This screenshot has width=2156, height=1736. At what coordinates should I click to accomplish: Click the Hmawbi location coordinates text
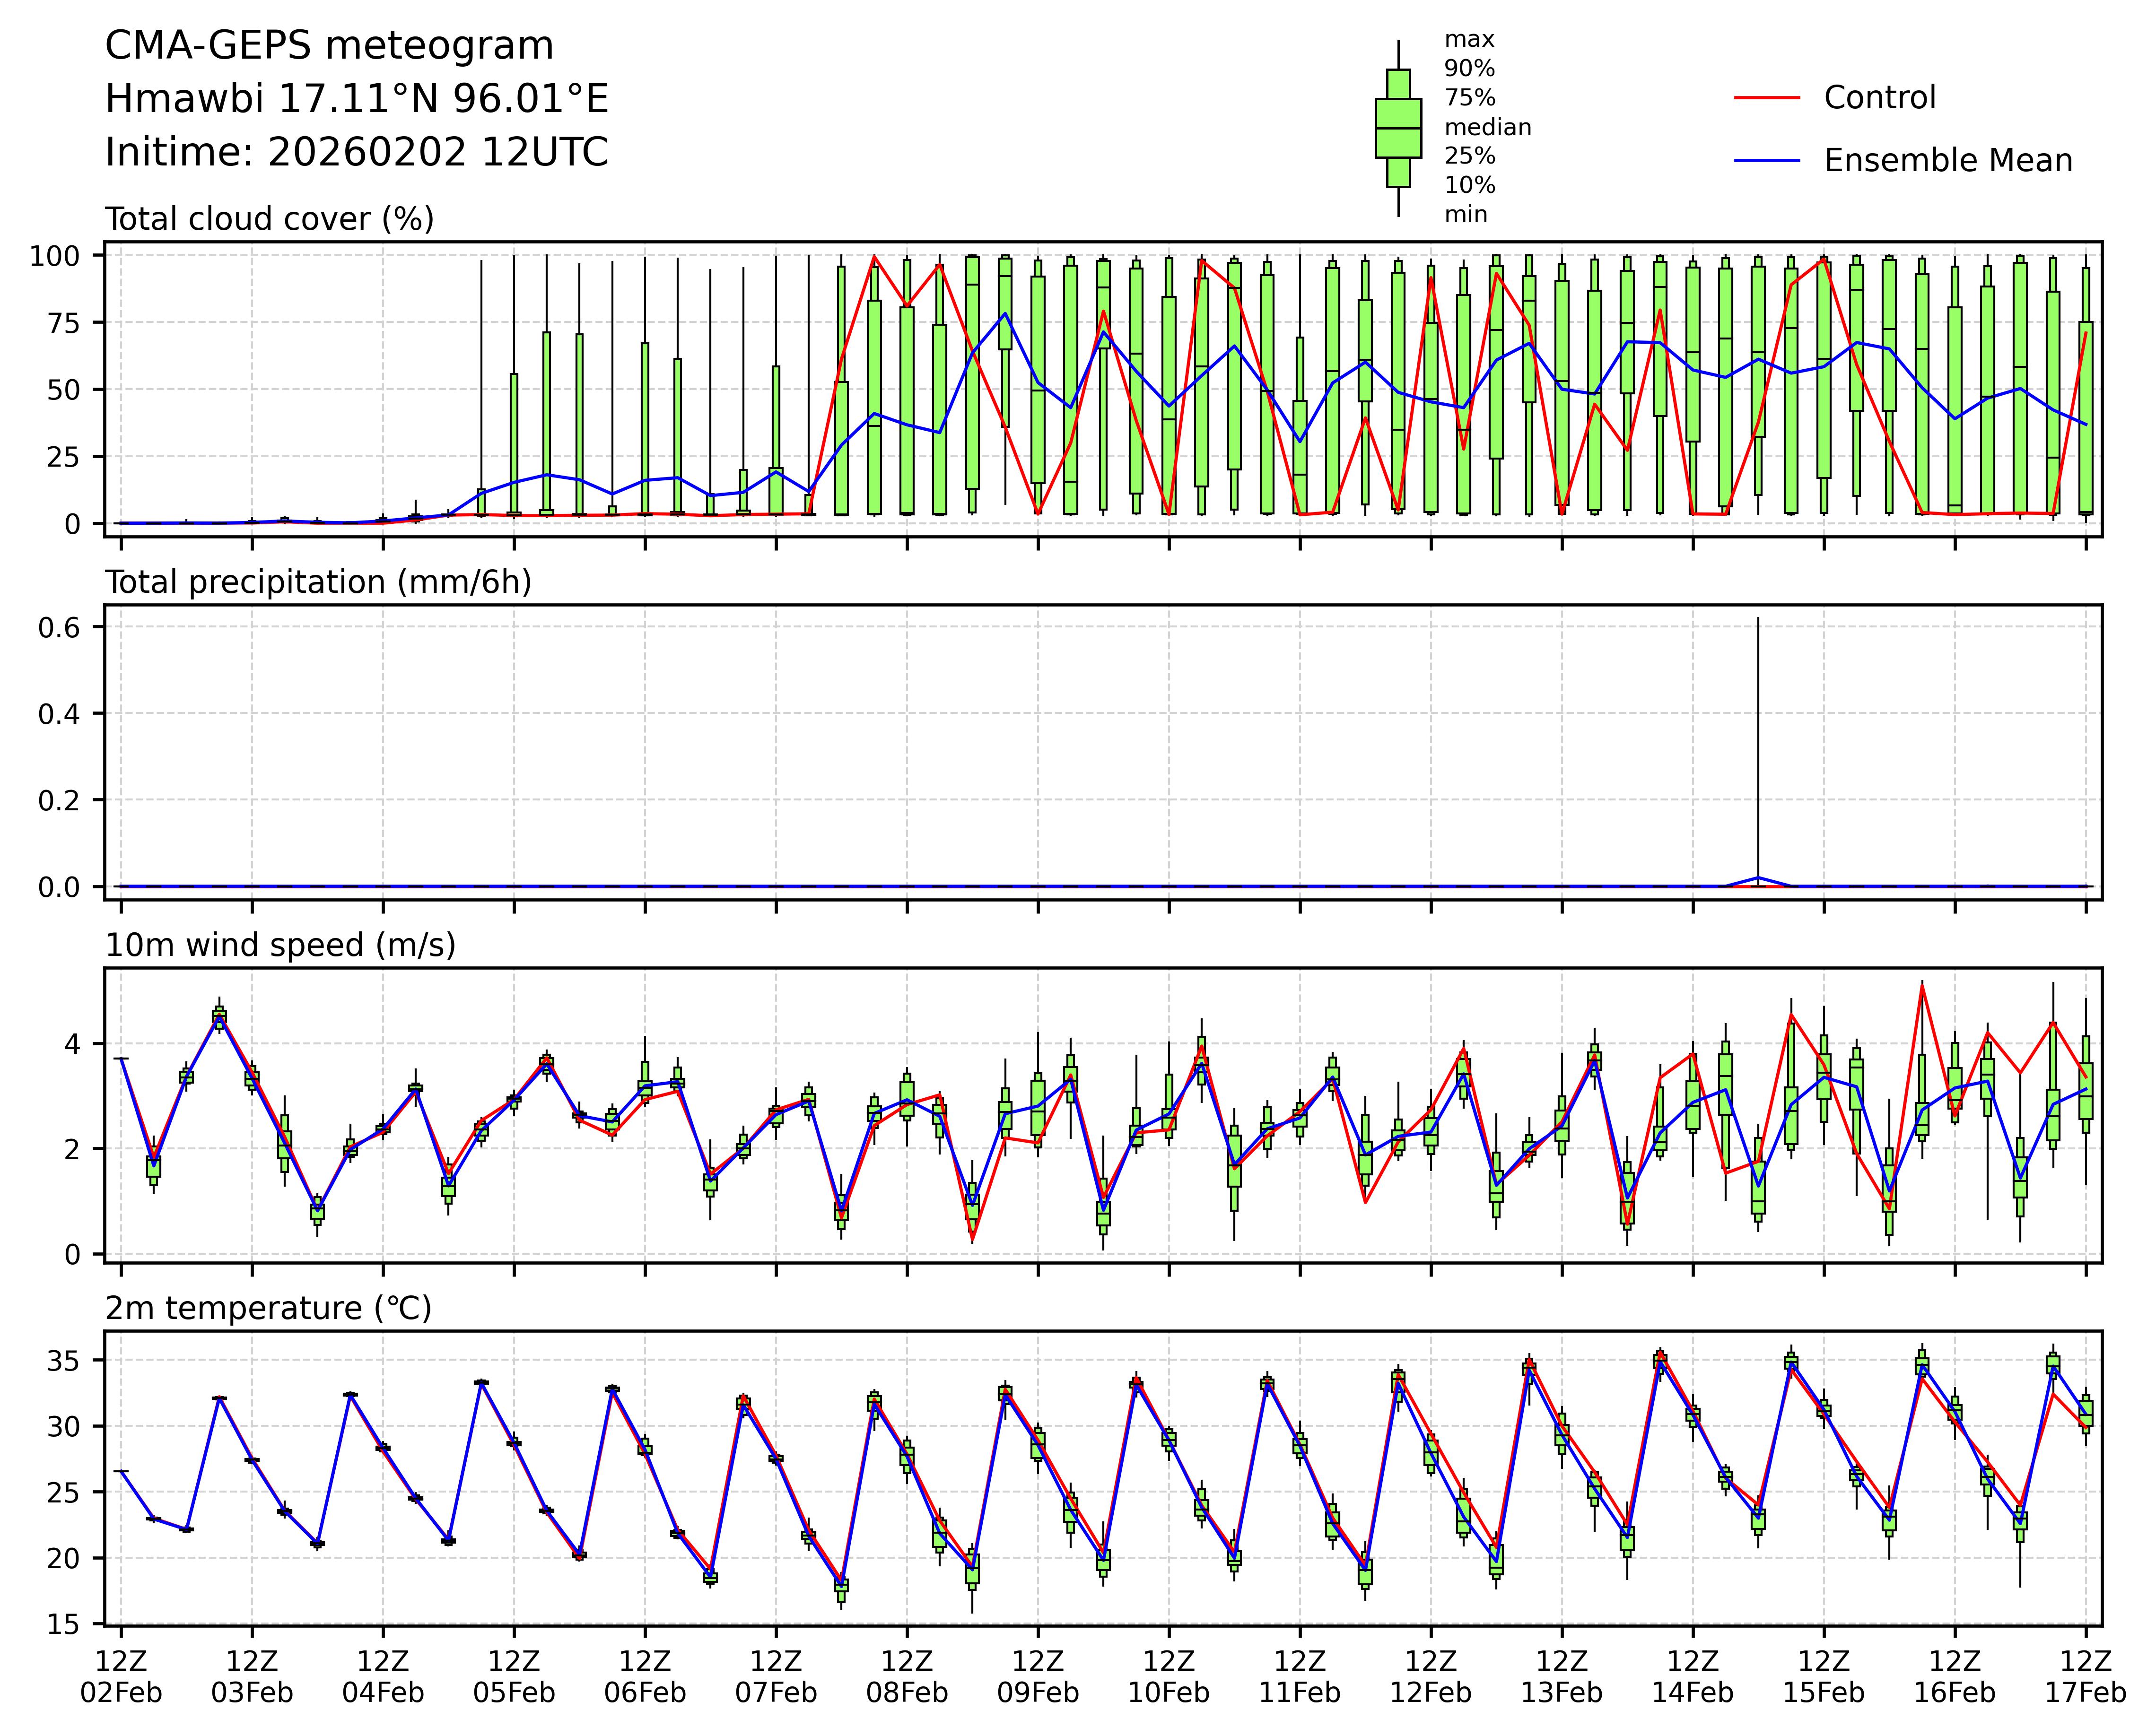click(x=356, y=99)
